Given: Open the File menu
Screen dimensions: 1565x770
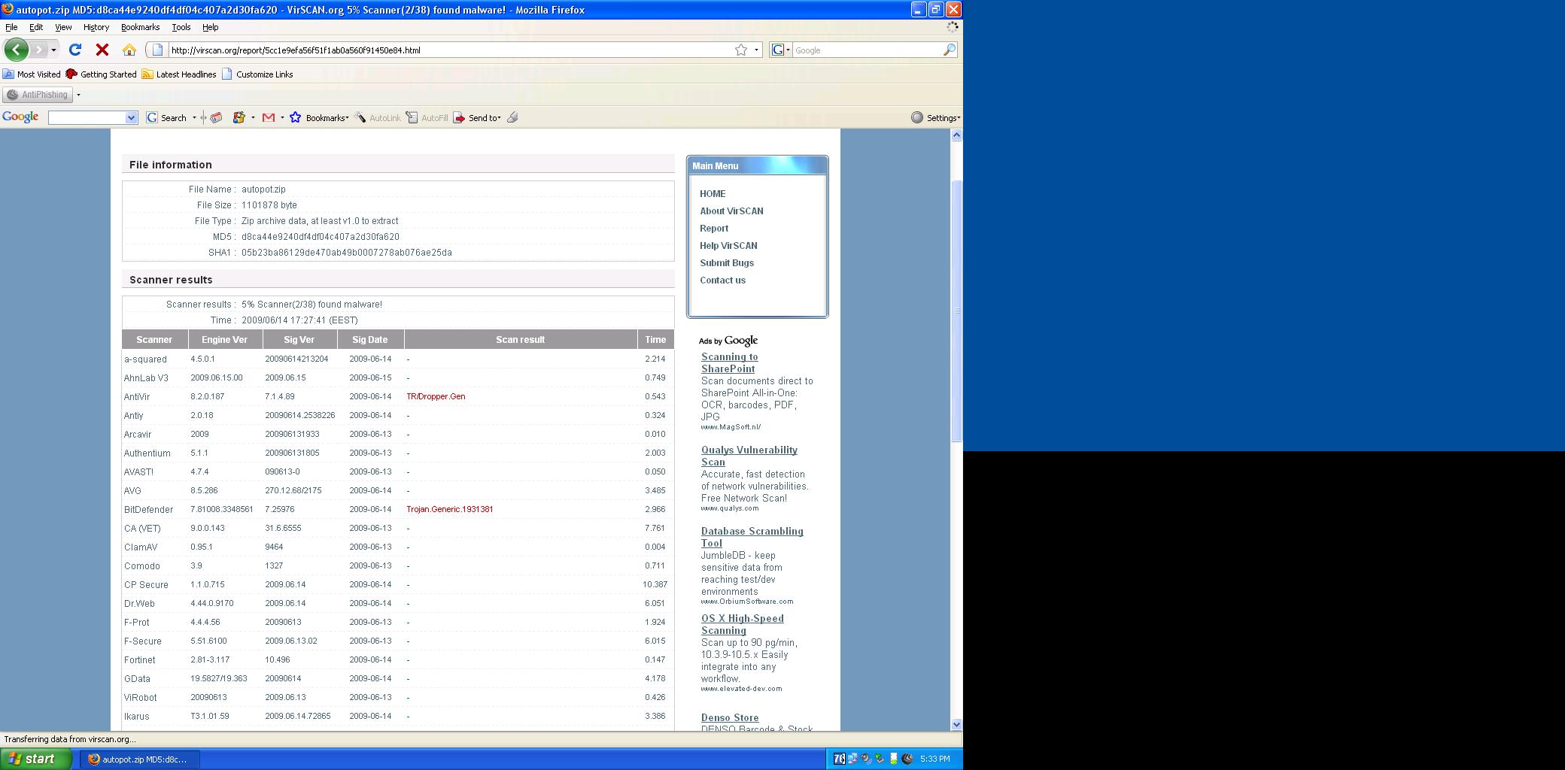Looking at the screenshot, I should (11, 27).
